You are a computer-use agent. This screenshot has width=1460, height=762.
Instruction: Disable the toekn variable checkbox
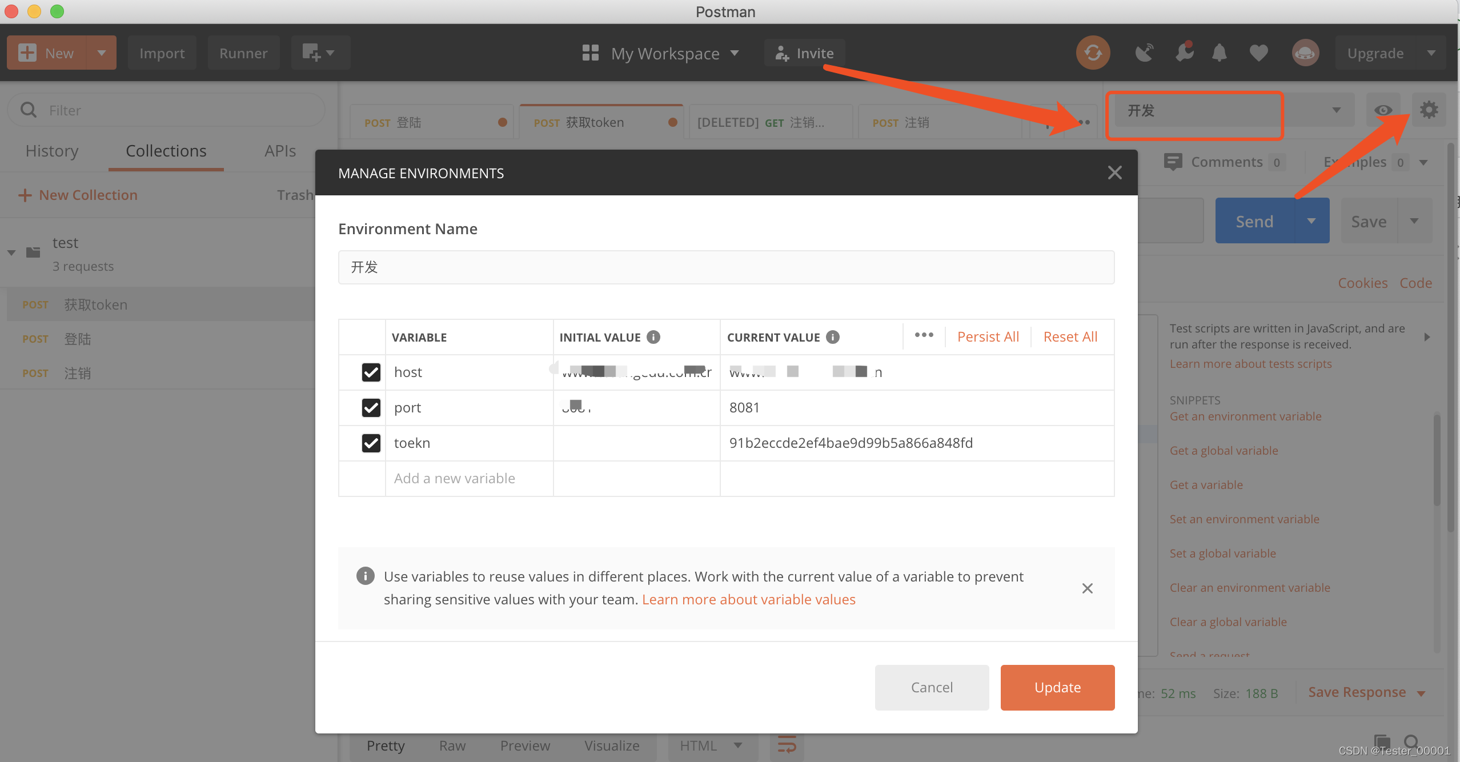[371, 443]
